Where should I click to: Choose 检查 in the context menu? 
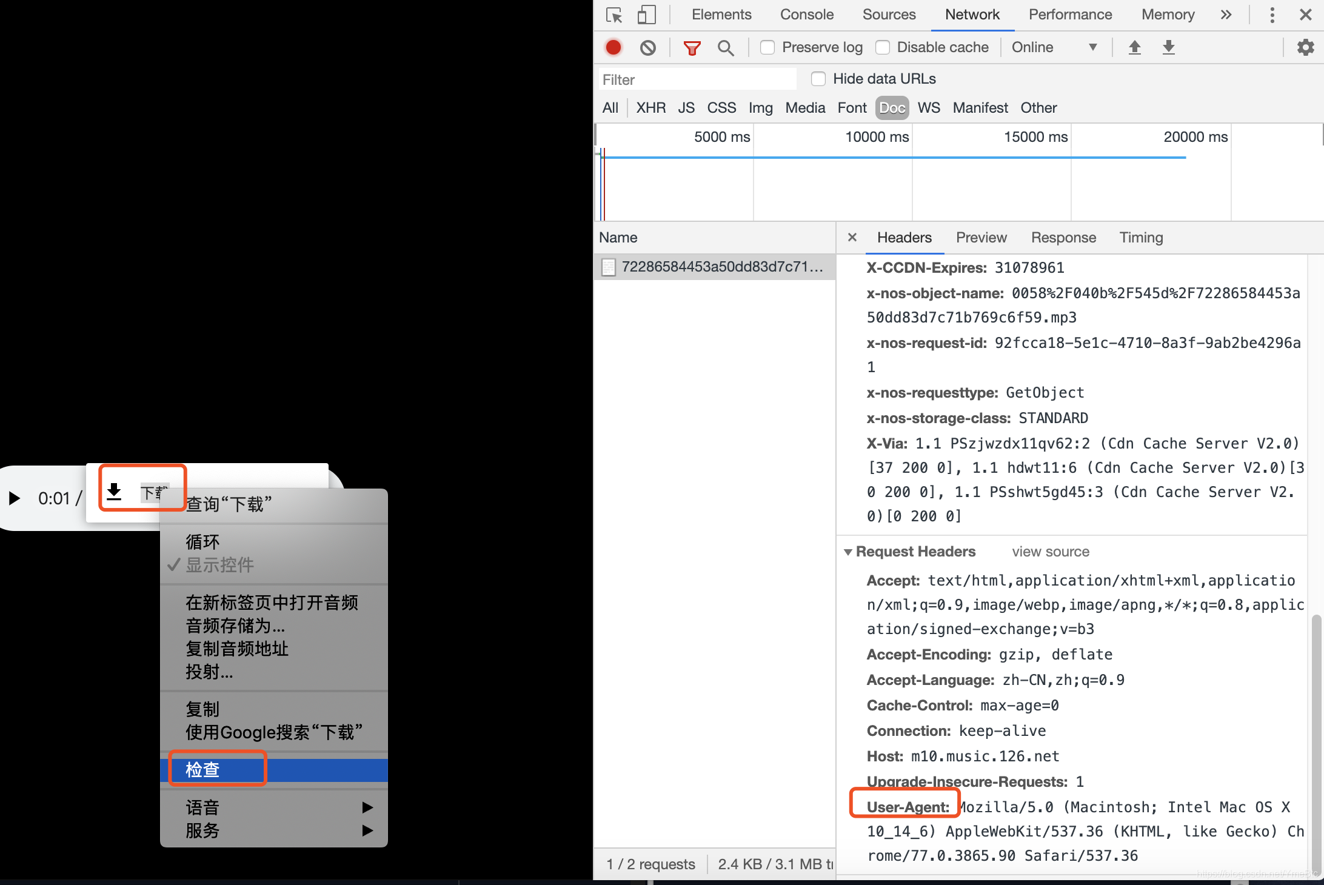(274, 770)
